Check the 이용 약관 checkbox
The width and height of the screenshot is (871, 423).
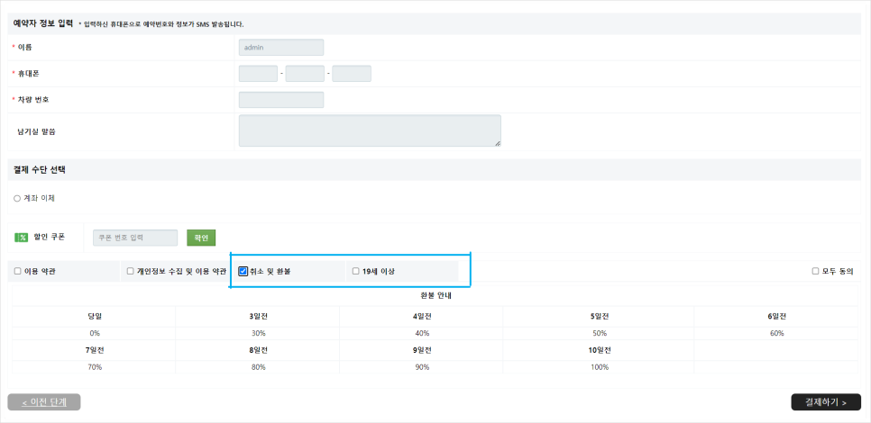coord(17,271)
